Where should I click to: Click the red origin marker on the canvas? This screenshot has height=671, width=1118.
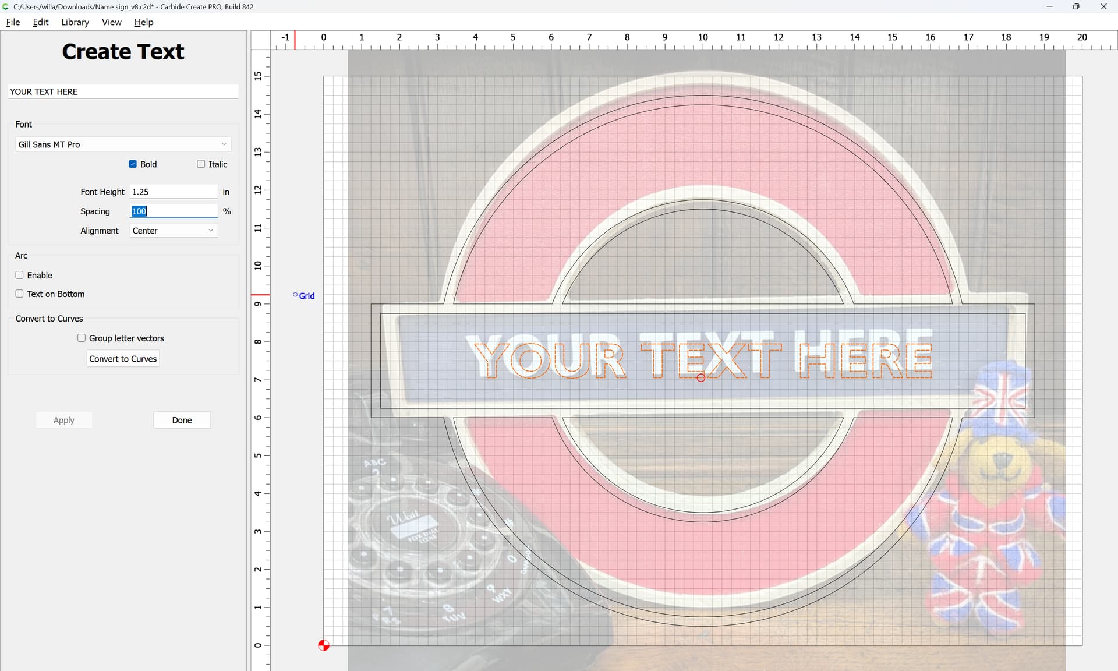click(x=324, y=645)
